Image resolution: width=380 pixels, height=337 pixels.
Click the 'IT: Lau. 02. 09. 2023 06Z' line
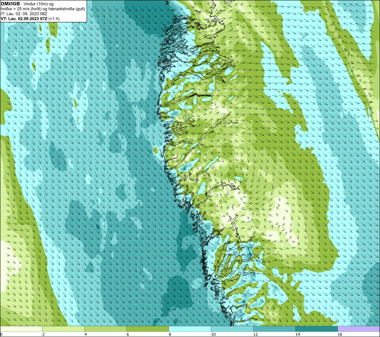[24, 14]
